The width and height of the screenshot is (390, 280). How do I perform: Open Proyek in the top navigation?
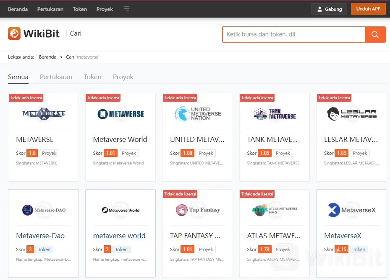[105, 9]
